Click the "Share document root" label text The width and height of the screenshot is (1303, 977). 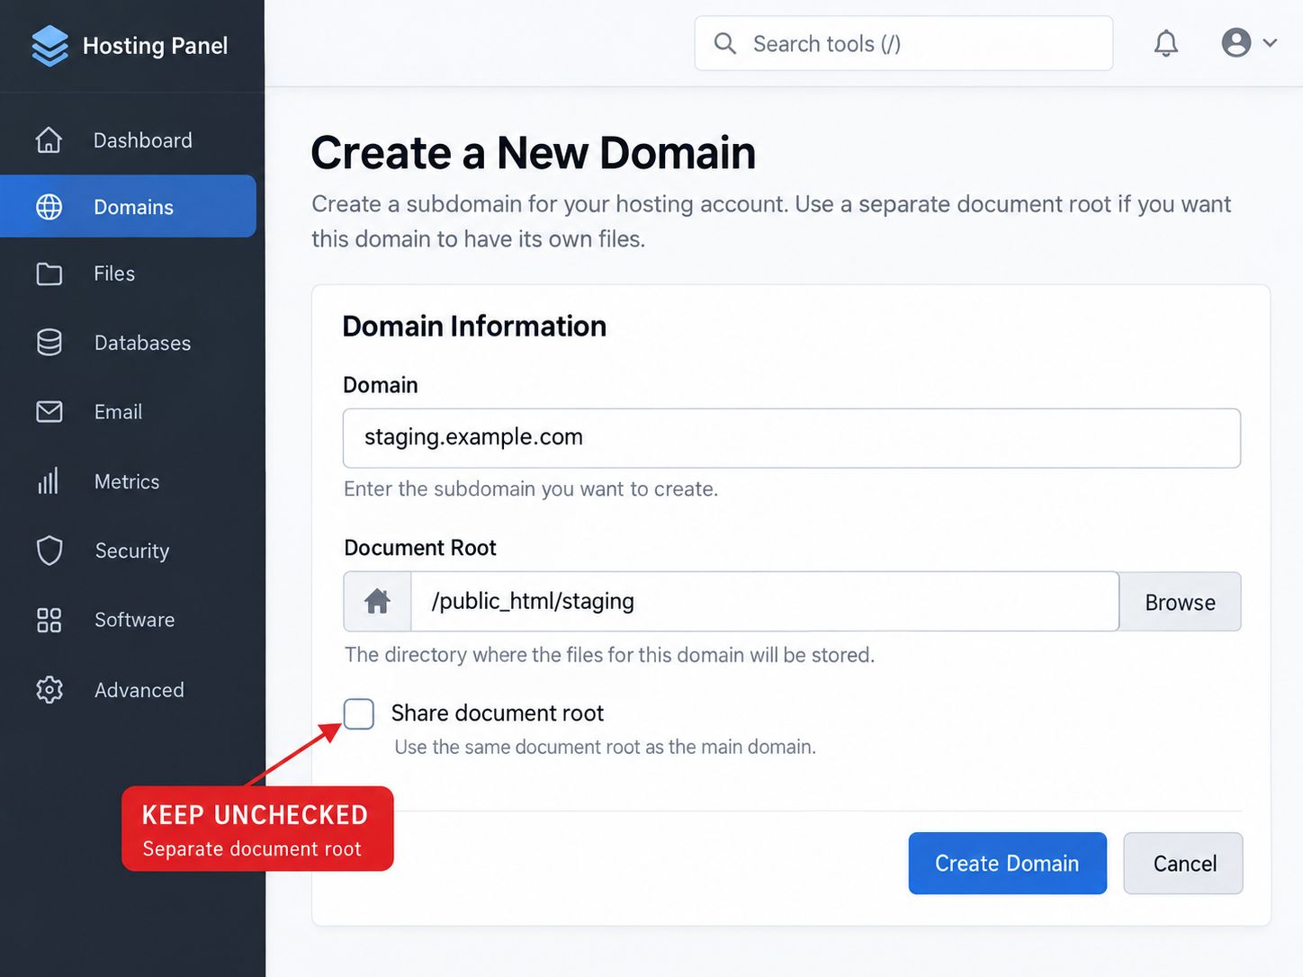498,713
